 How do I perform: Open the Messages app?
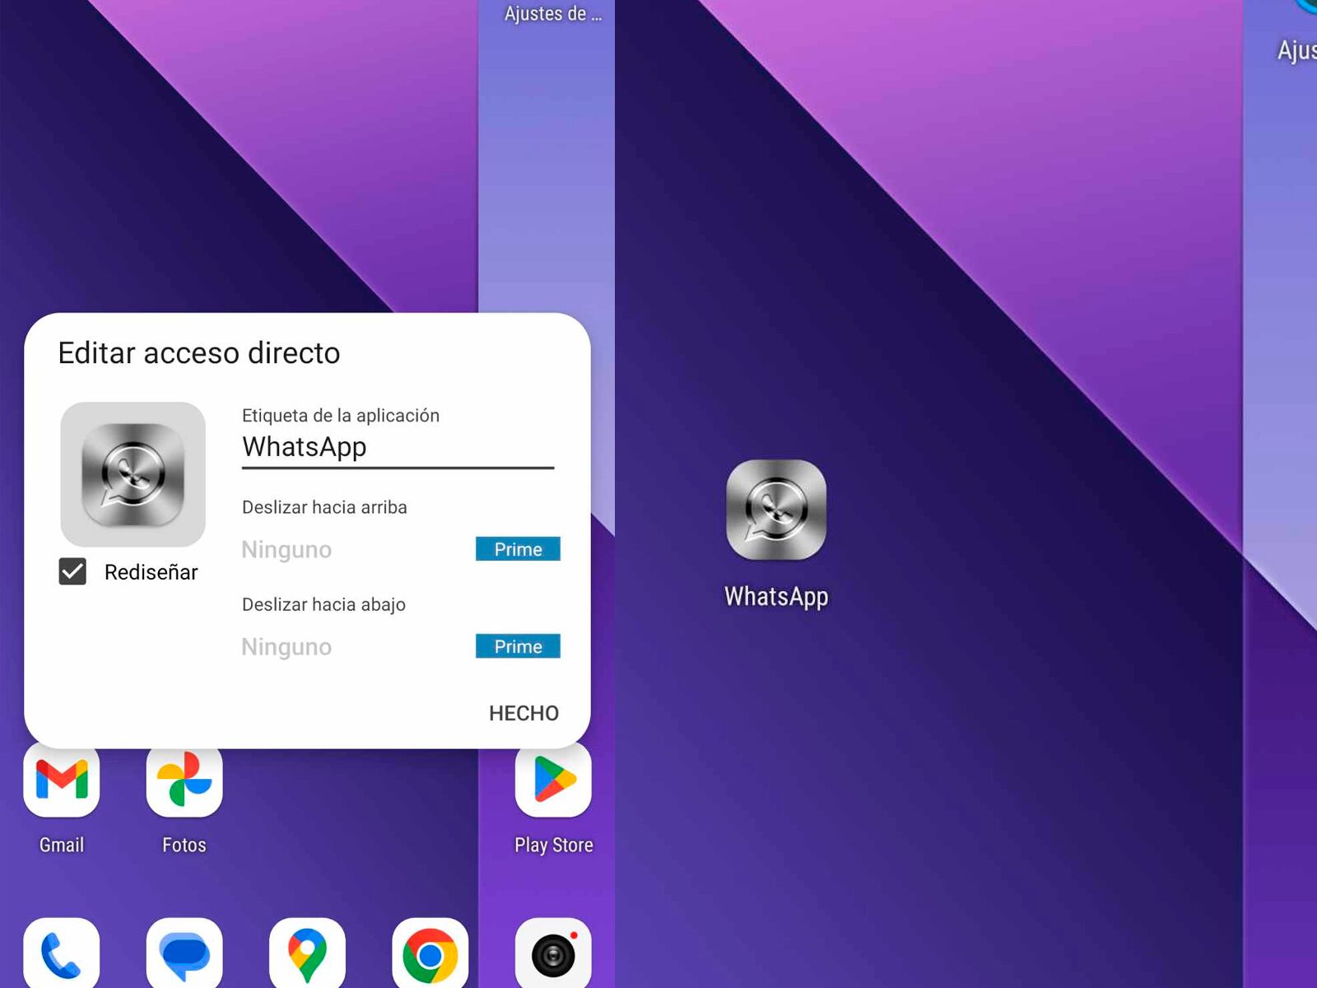coord(184,951)
